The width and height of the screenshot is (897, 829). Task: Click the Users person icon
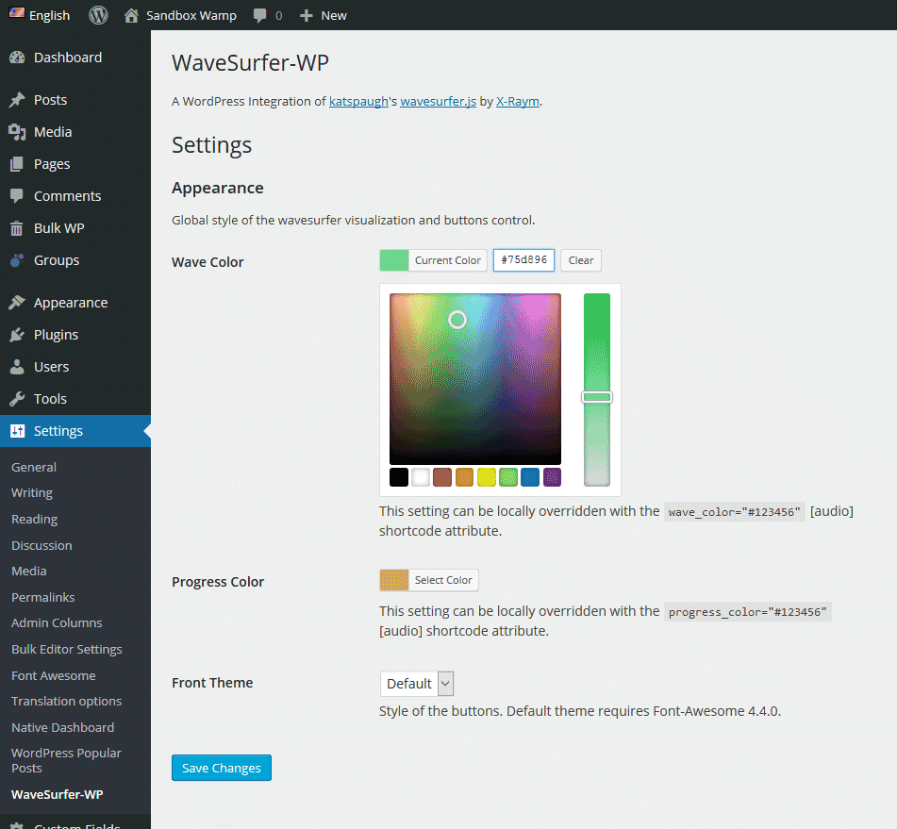tap(17, 367)
